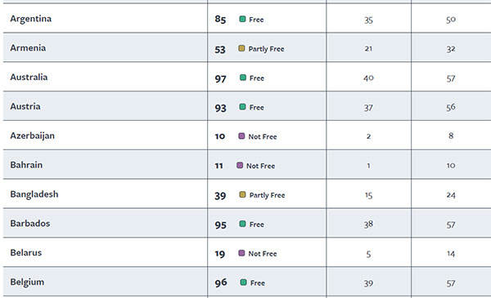Image resolution: width=491 pixels, height=298 pixels.
Task: Click the green status icon in Australia row
Action: tap(243, 78)
